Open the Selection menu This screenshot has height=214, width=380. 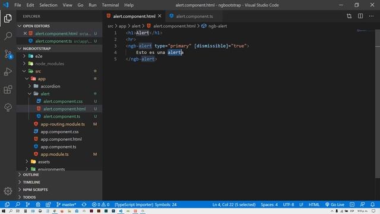48,5
